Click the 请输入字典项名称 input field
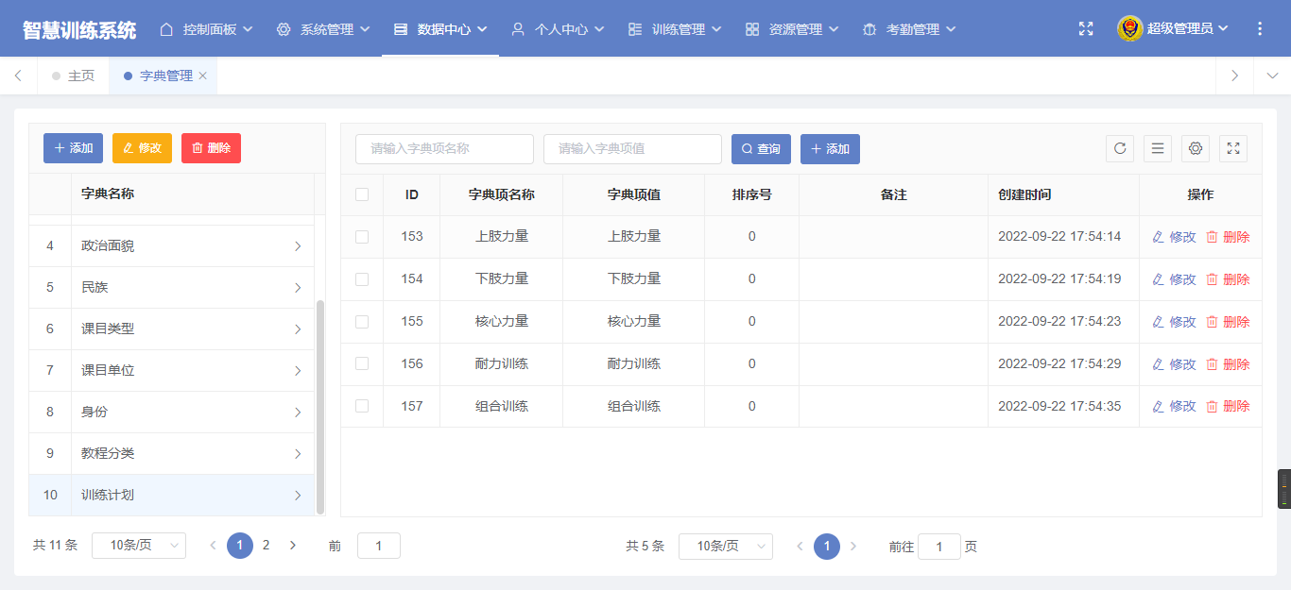This screenshot has width=1291, height=590. pos(444,149)
